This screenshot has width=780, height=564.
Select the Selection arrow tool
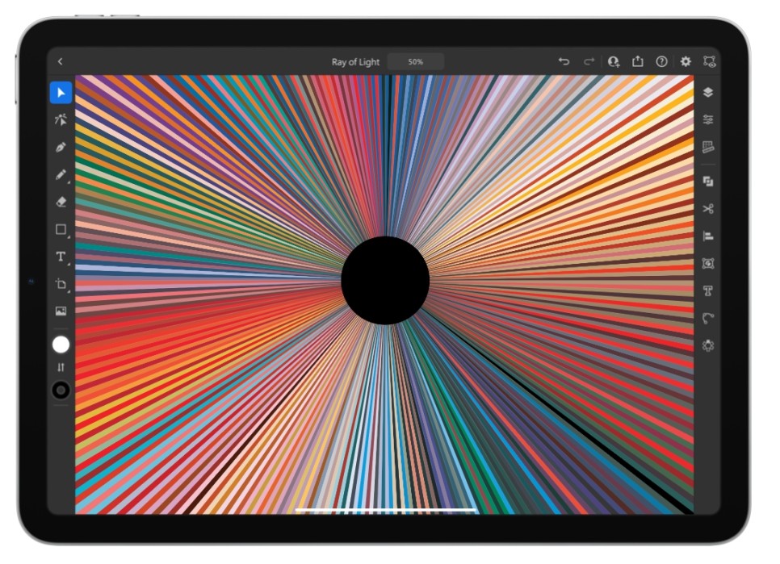click(61, 93)
